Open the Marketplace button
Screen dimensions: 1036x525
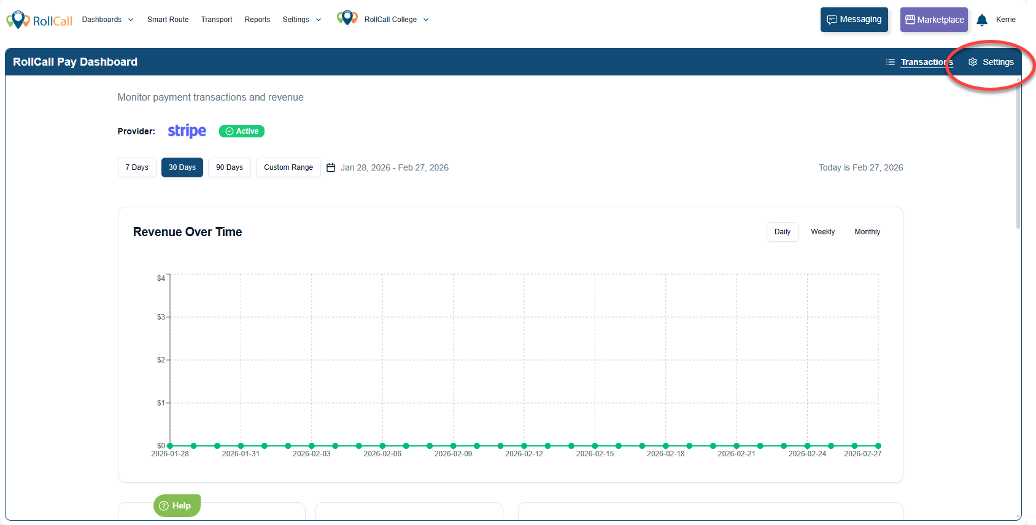934,20
